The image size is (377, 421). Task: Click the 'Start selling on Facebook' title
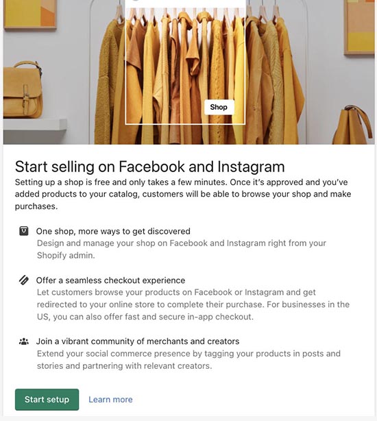(149, 167)
